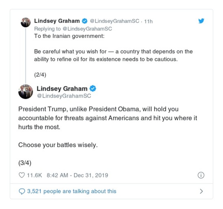Click the Lindsey Graham name on the main tweet
The height and width of the screenshot is (209, 223).
point(62,89)
